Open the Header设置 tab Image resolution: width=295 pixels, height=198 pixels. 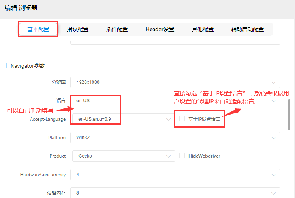159,29
